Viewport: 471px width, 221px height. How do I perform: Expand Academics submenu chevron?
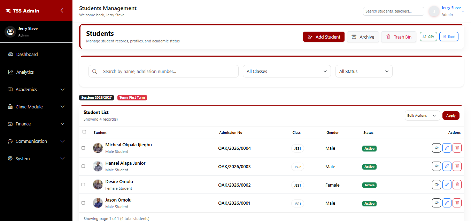[x=63, y=89]
